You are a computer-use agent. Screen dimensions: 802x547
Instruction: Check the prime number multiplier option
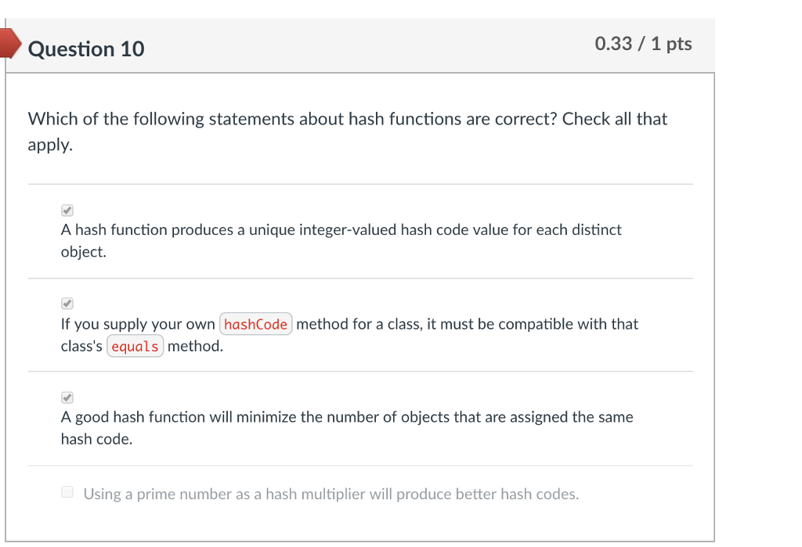[67, 491]
